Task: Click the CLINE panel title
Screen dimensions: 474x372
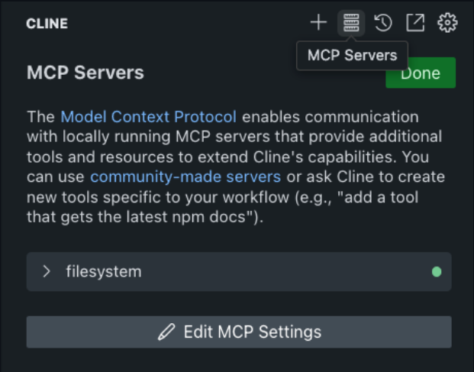Action: [47, 24]
